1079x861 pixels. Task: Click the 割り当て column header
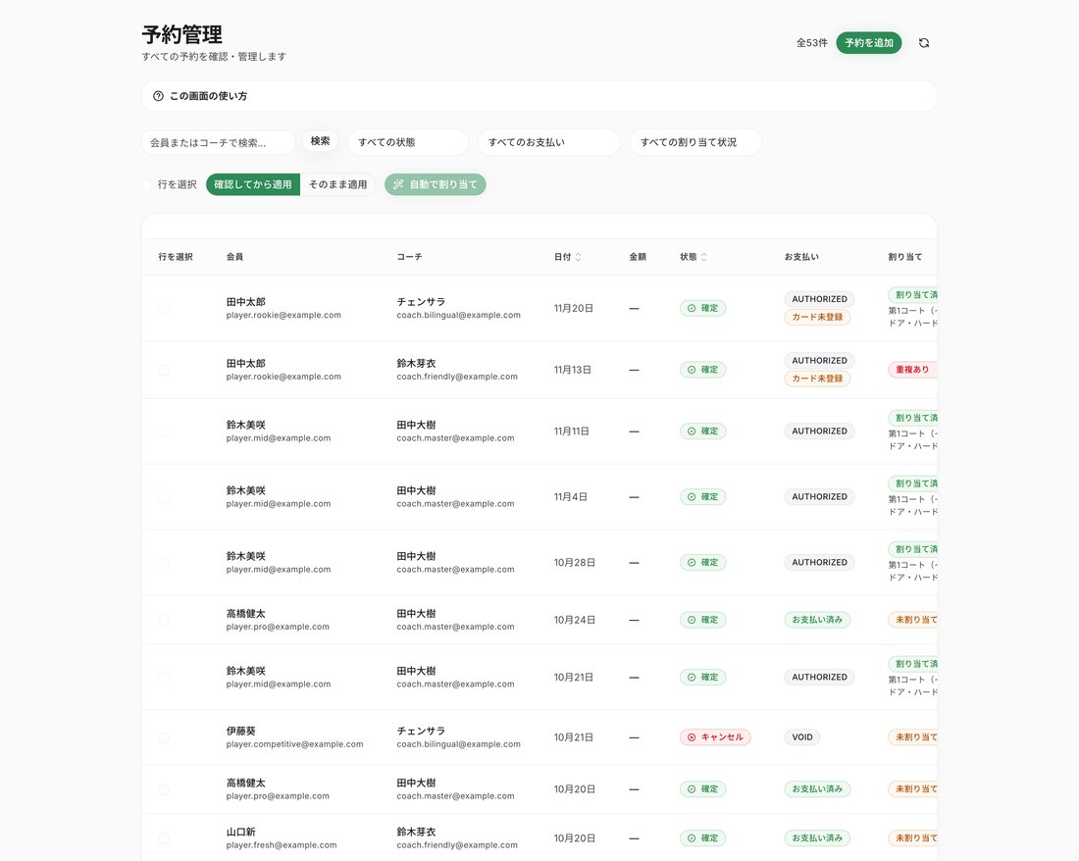[x=905, y=257]
